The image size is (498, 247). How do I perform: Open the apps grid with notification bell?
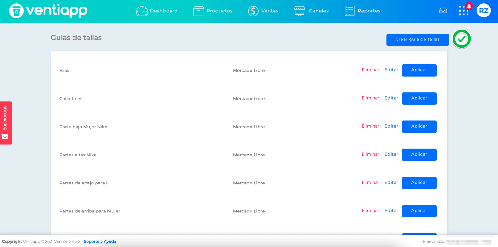[464, 10]
